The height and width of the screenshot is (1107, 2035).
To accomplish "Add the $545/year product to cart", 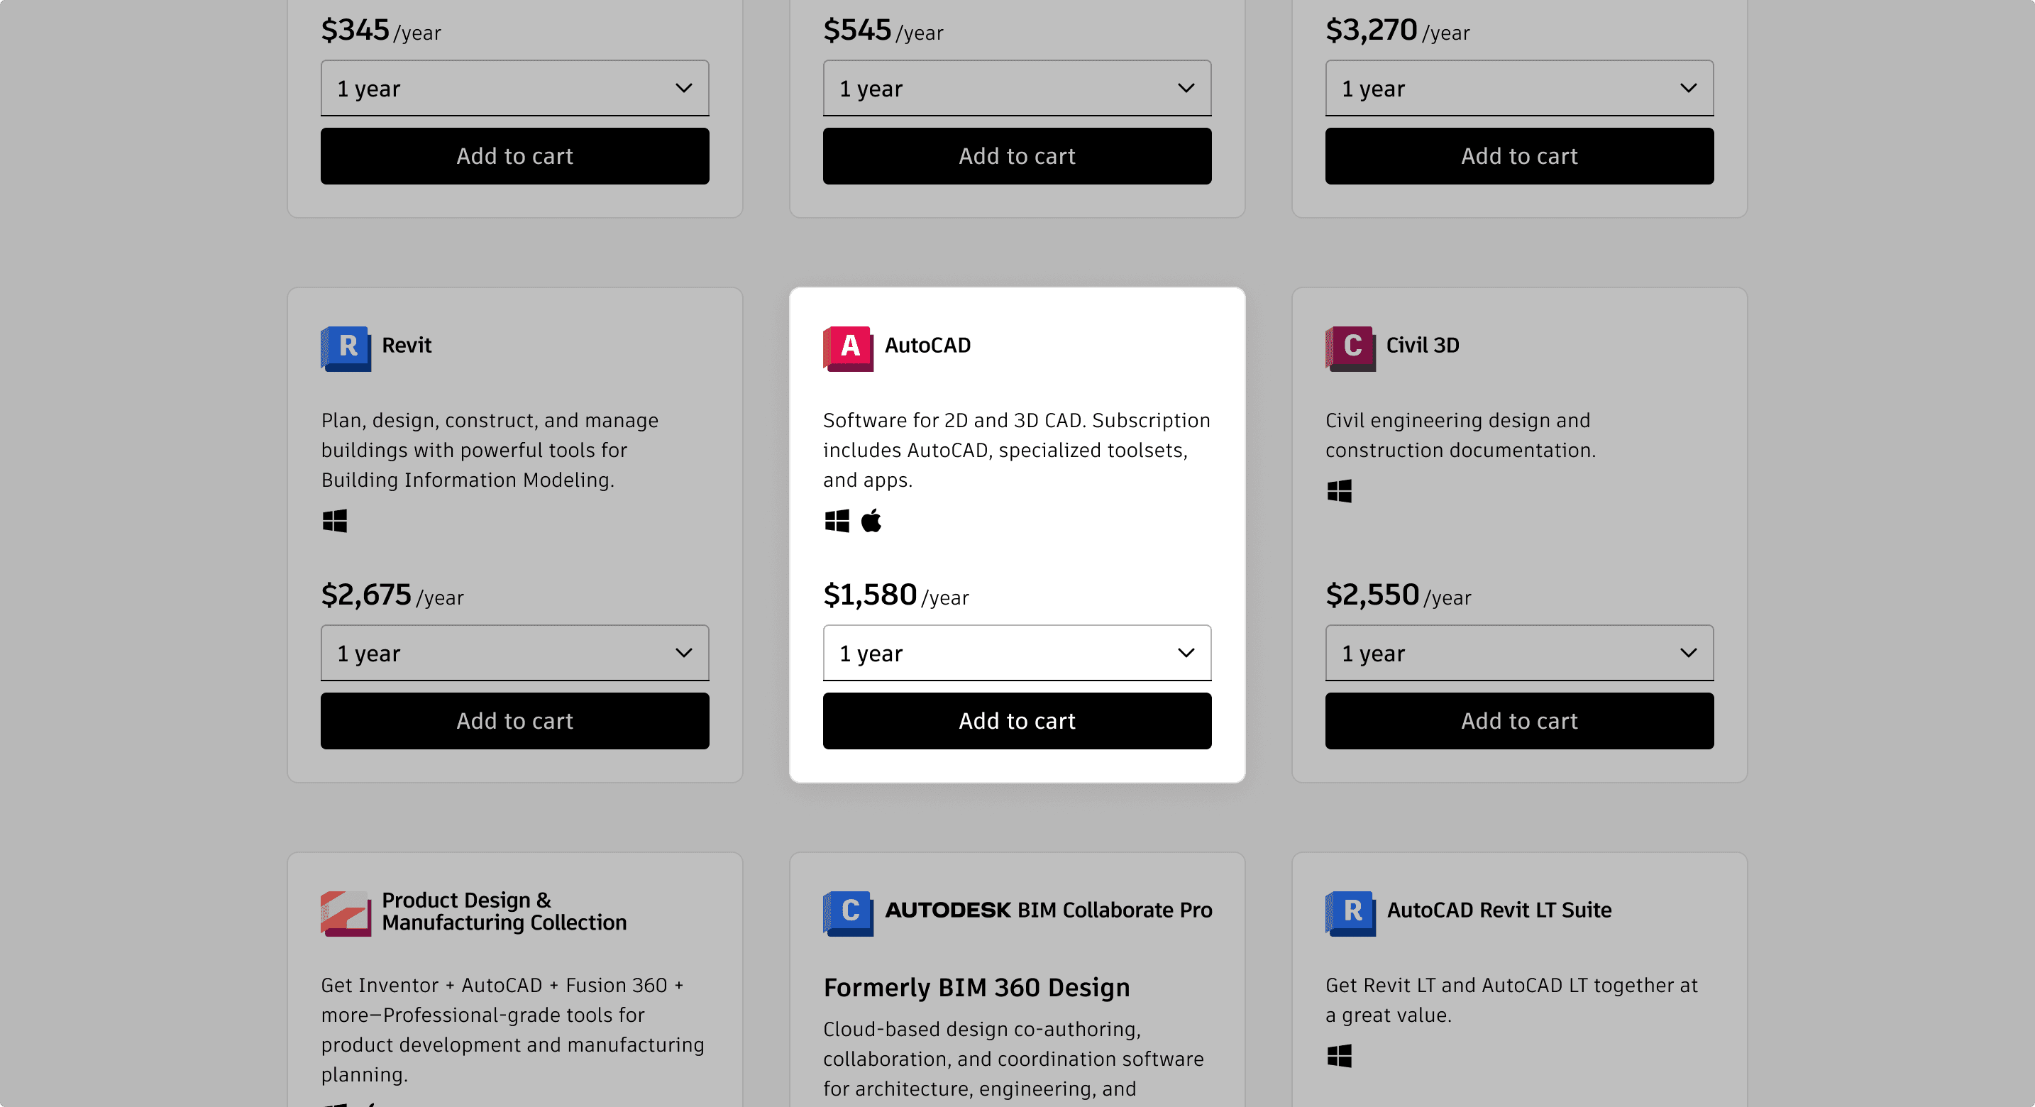I will pos(1017,155).
